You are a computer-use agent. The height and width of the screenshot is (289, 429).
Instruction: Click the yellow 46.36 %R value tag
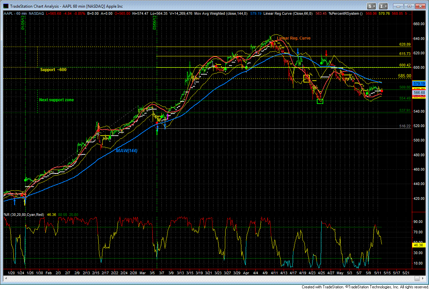(x=419, y=245)
